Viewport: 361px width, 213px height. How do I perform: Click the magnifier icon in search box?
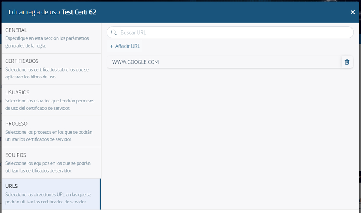113,33
